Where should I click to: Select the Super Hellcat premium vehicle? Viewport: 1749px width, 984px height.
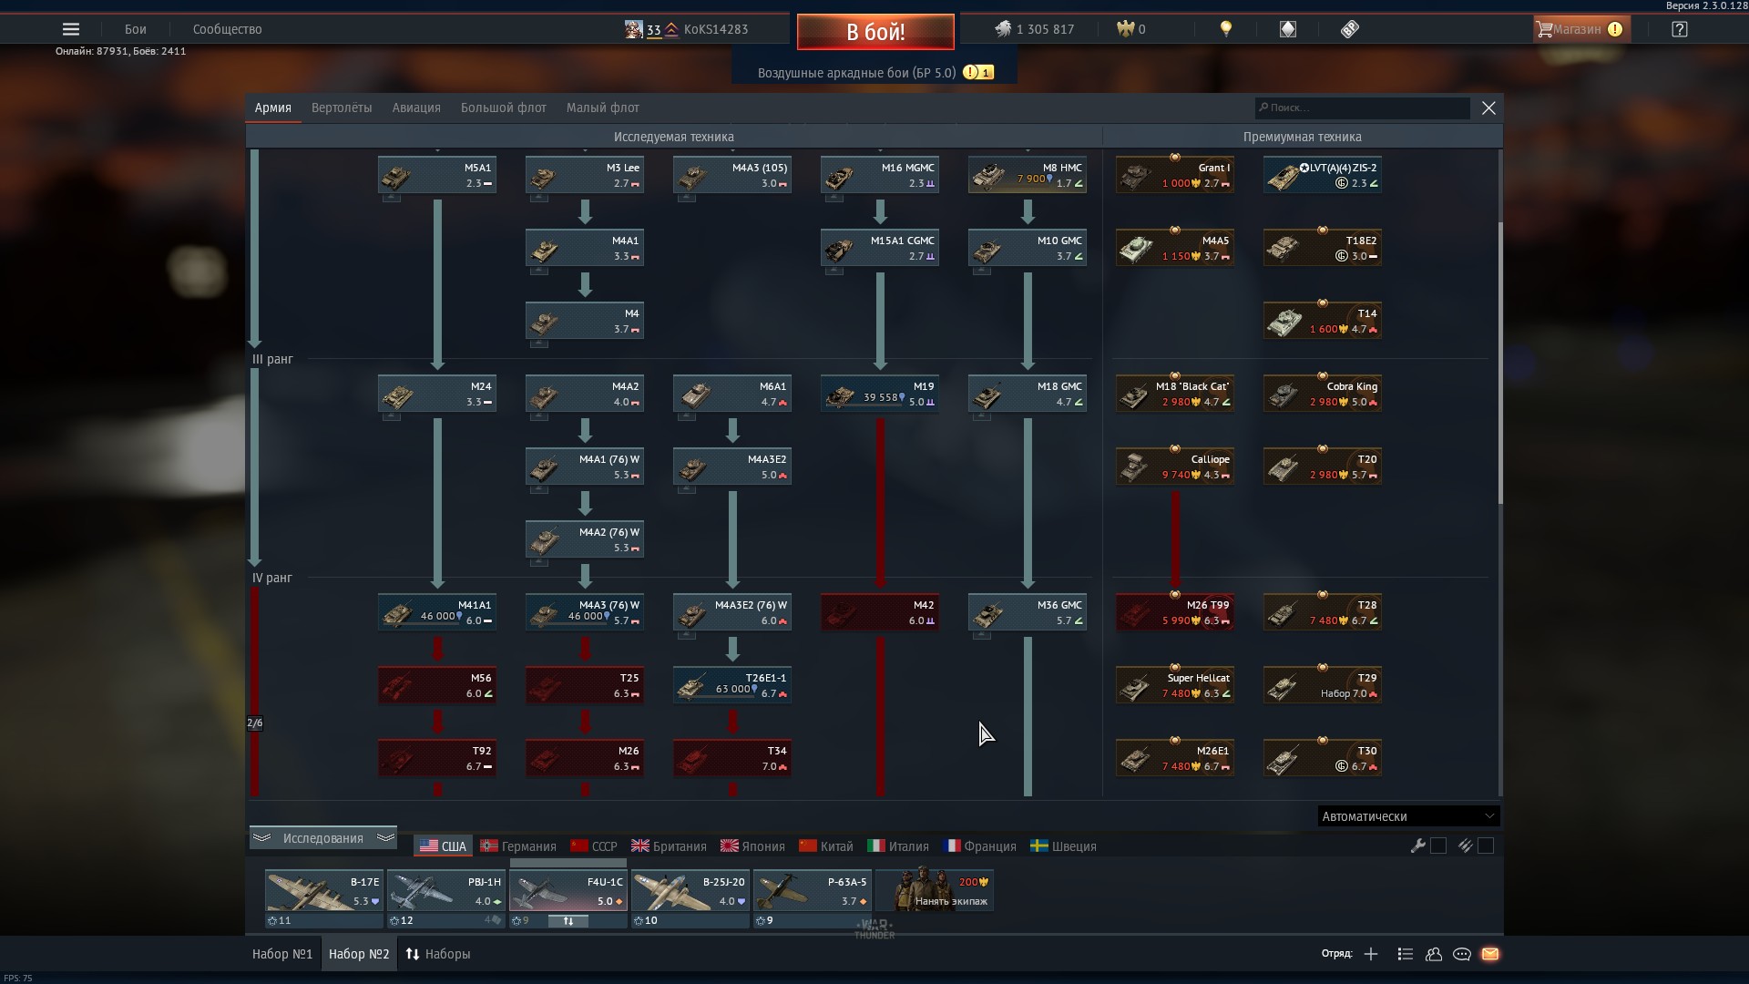pyautogui.click(x=1175, y=685)
